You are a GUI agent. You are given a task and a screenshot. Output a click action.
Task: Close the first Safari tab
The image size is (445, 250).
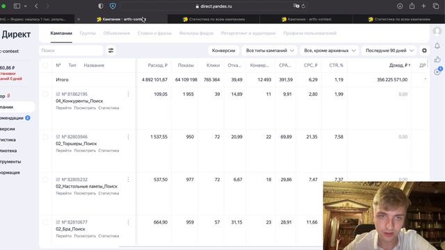pyautogui.click(x=79, y=19)
